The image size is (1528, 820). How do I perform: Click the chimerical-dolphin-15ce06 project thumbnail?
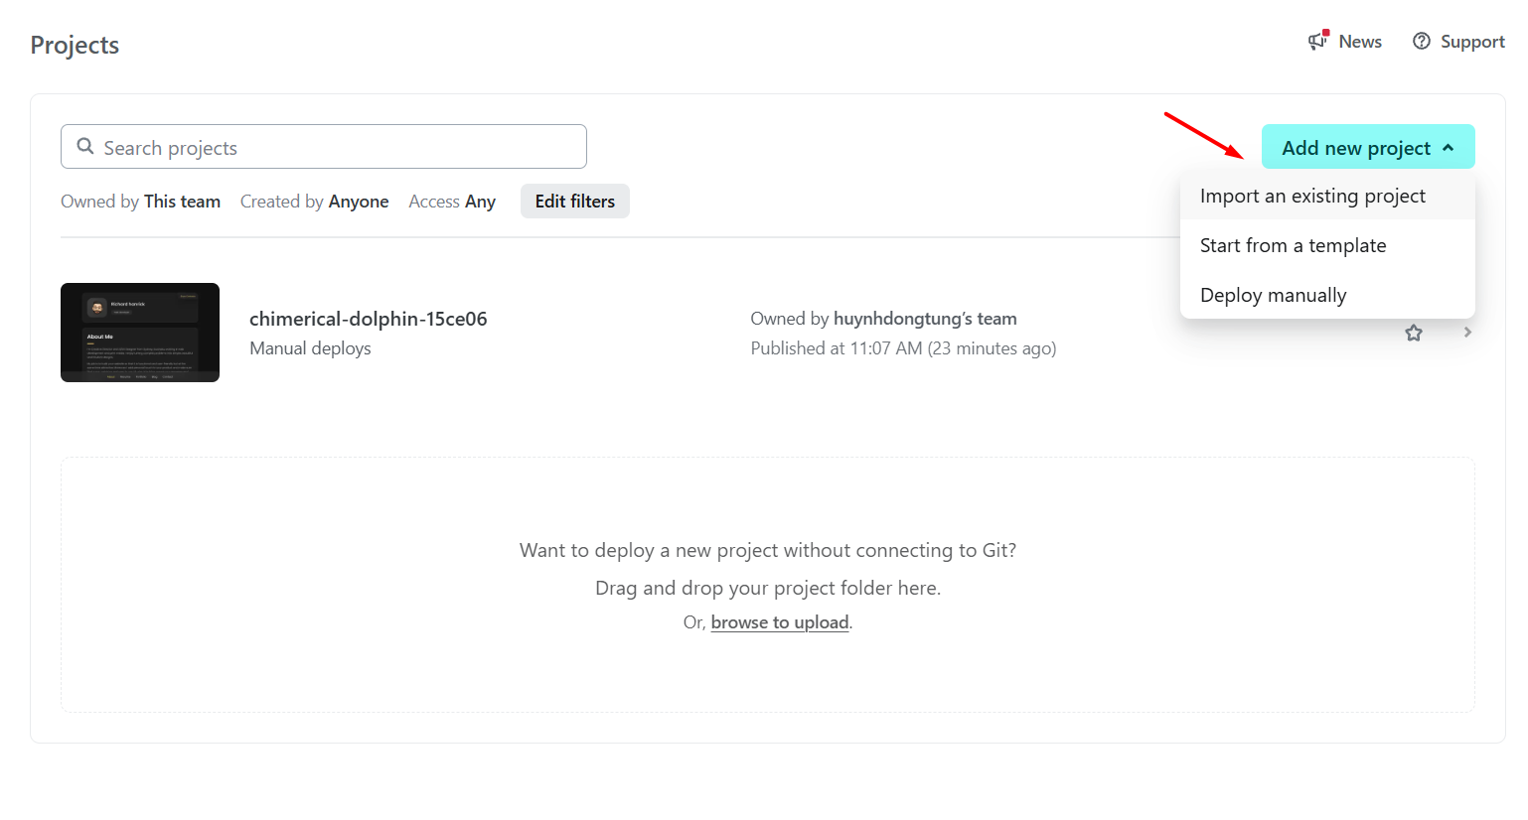pyautogui.click(x=140, y=333)
